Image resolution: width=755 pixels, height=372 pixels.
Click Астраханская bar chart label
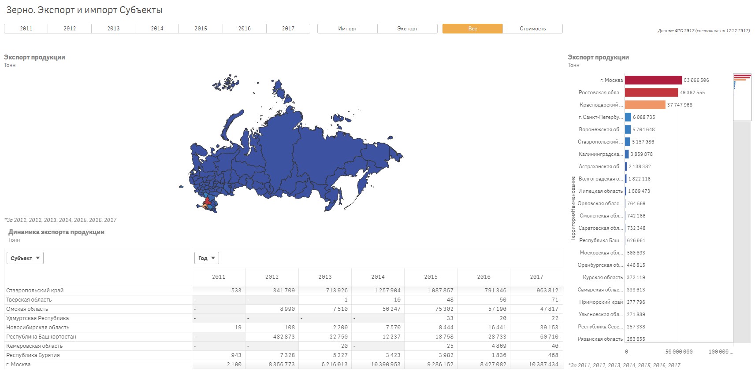[601, 166]
